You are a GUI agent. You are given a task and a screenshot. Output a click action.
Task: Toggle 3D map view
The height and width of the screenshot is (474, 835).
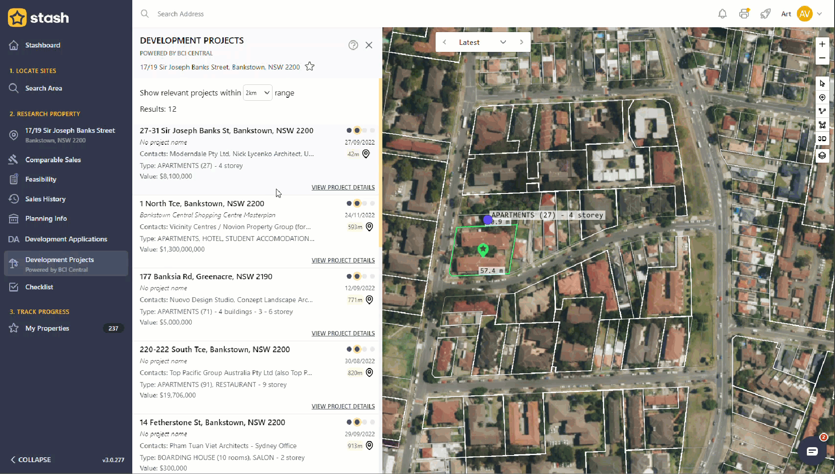[822, 139]
